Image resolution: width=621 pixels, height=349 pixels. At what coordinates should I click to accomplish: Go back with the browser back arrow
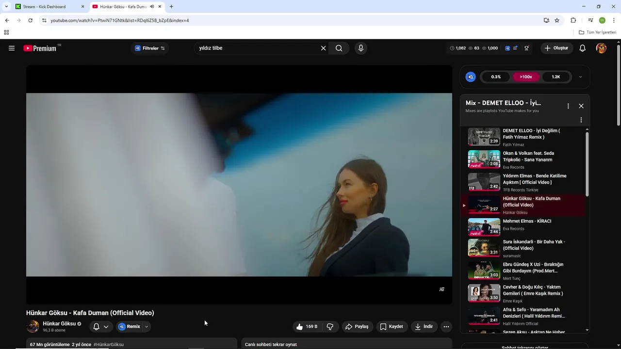click(x=7, y=20)
